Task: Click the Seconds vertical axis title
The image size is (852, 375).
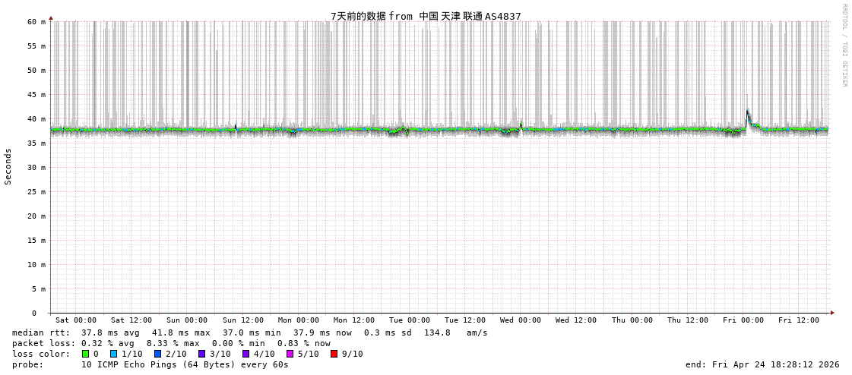Action: [x=8, y=167]
